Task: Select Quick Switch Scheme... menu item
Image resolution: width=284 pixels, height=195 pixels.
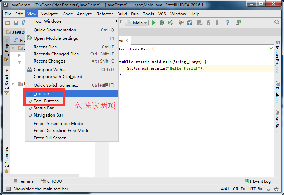Action: 72,85
